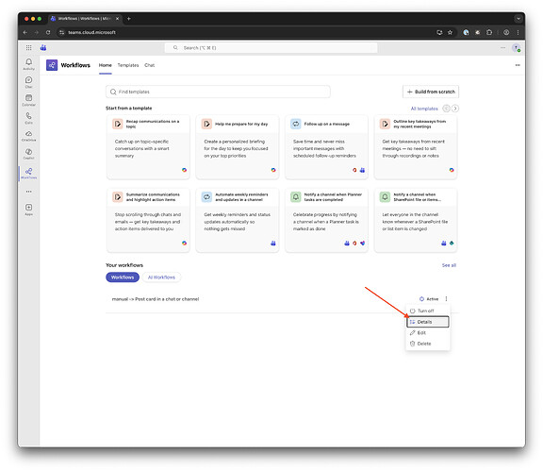Reload the browser page

coord(48,32)
